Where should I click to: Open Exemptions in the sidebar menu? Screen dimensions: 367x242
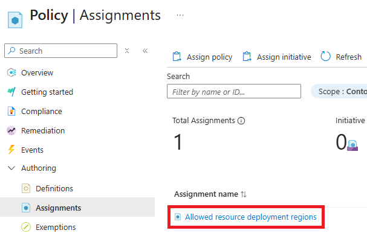pyautogui.click(x=56, y=228)
